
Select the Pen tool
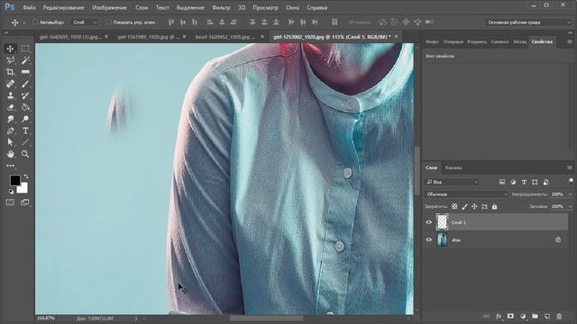pos(10,130)
